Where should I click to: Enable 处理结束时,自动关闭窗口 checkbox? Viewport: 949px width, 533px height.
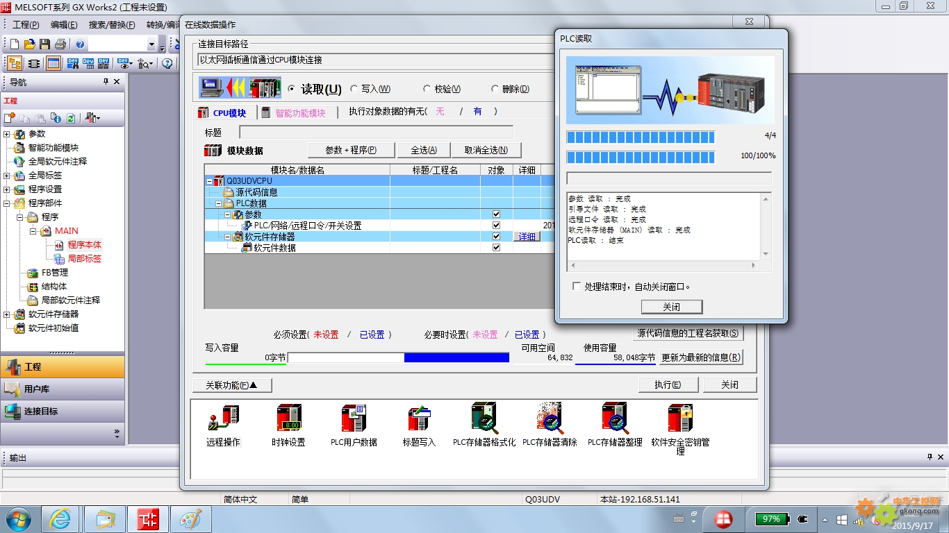[577, 286]
